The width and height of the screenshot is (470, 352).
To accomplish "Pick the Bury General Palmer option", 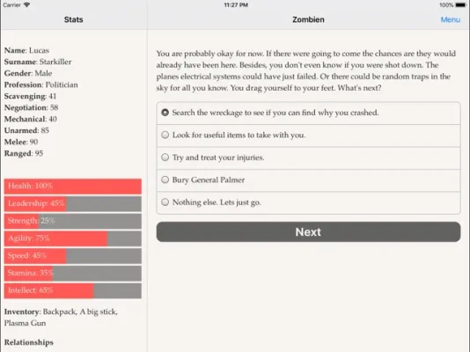I will pyautogui.click(x=308, y=180).
